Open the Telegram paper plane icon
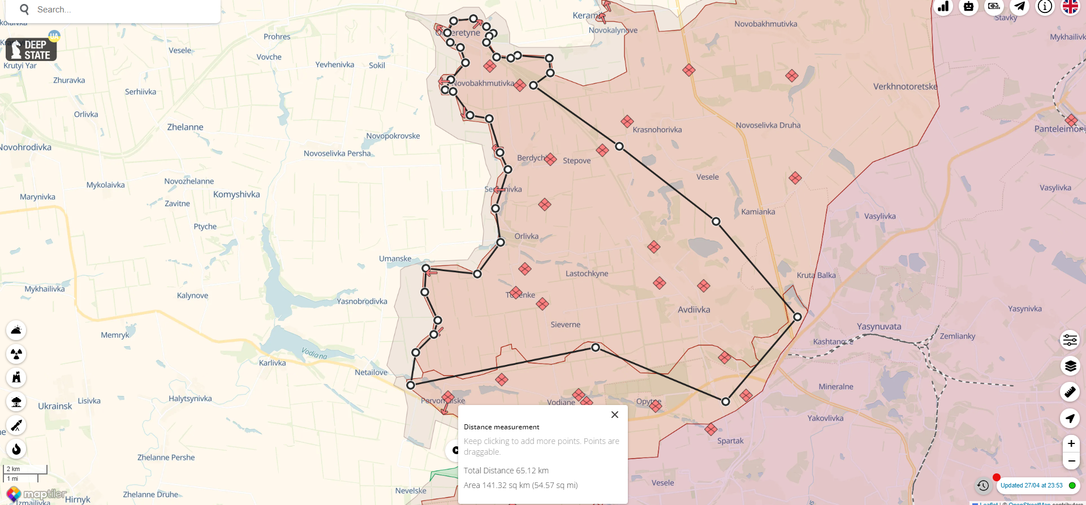Screen dimensions: 1086x505 coord(1019,6)
